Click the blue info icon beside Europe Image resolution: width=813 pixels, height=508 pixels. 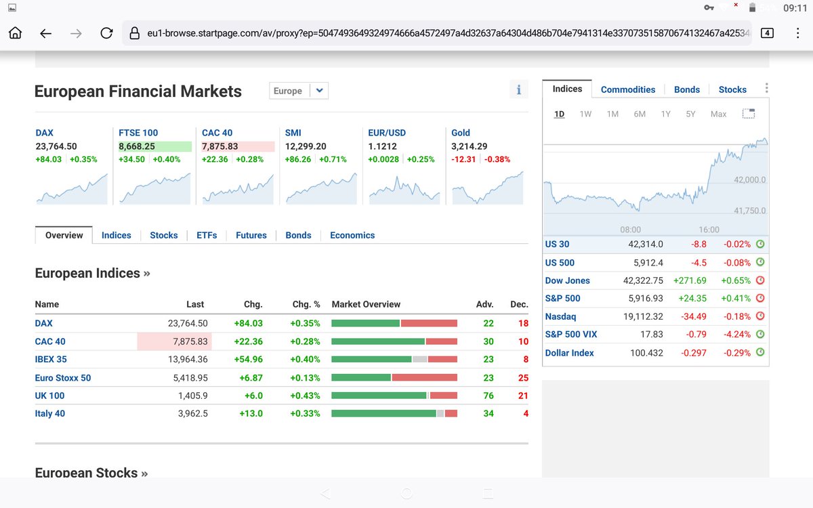518,89
